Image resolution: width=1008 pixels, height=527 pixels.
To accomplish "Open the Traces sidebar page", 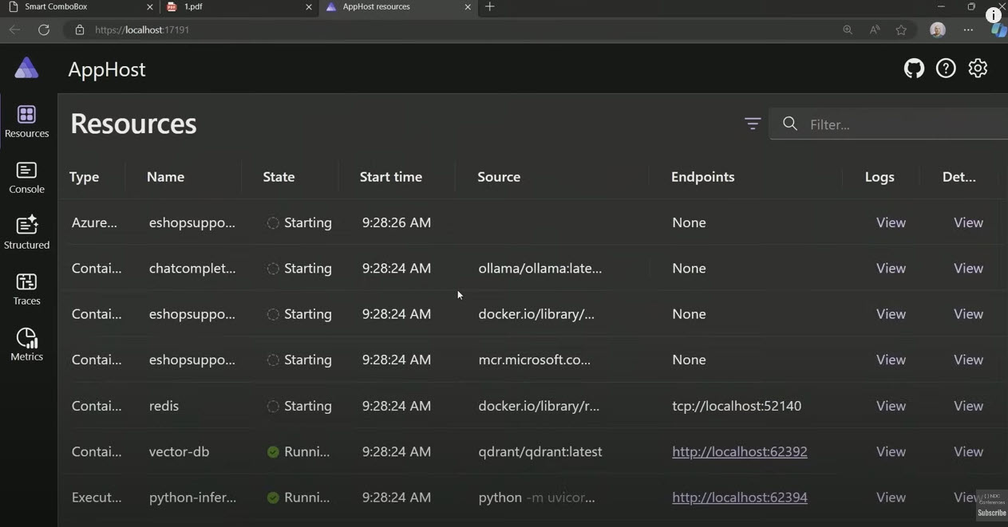I will point(26,289).
